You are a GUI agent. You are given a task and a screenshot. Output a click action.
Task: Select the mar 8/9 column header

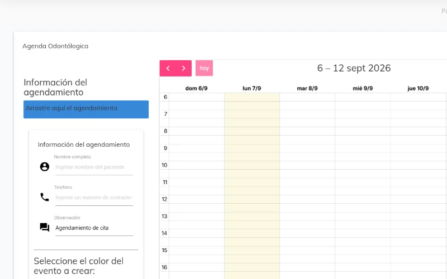pos(307,88)
